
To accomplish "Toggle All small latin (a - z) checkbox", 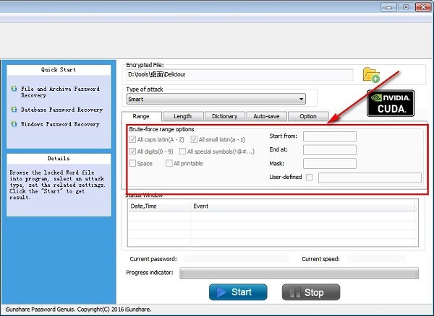I will click(x=194, y=138).
